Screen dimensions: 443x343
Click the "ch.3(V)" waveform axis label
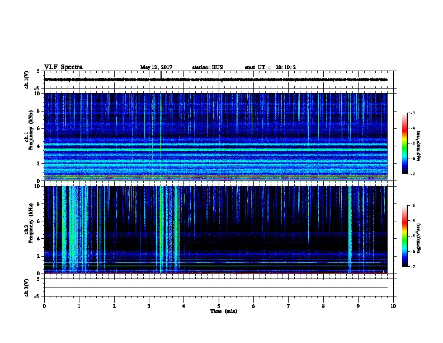coord(26,288)
